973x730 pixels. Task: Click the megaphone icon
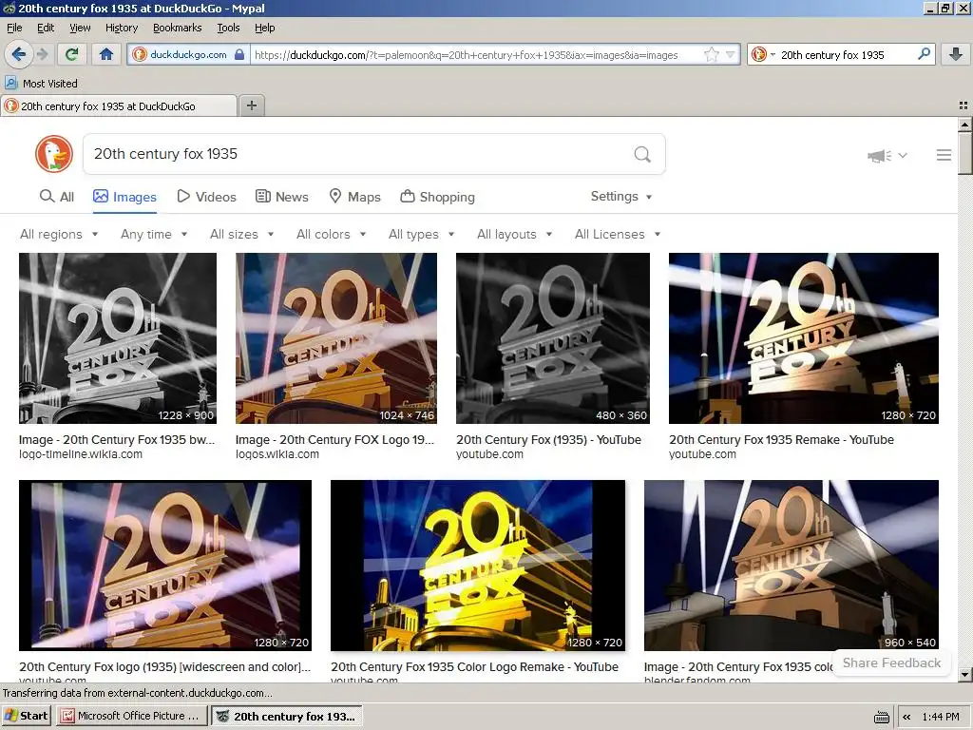(x=879, y=155)
